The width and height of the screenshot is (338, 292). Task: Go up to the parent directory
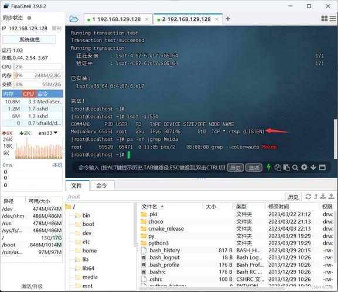click(316, 196)
